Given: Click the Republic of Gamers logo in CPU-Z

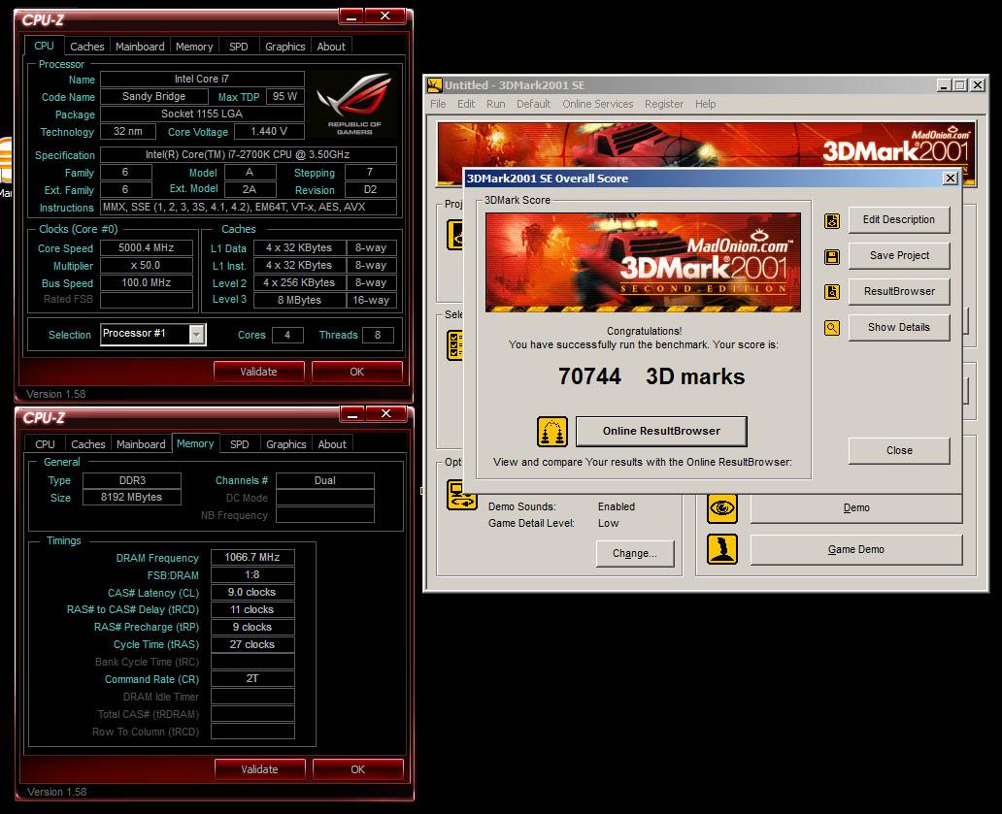Looking at the screenshot, I should pyautogui.click(x=355, y=104).
